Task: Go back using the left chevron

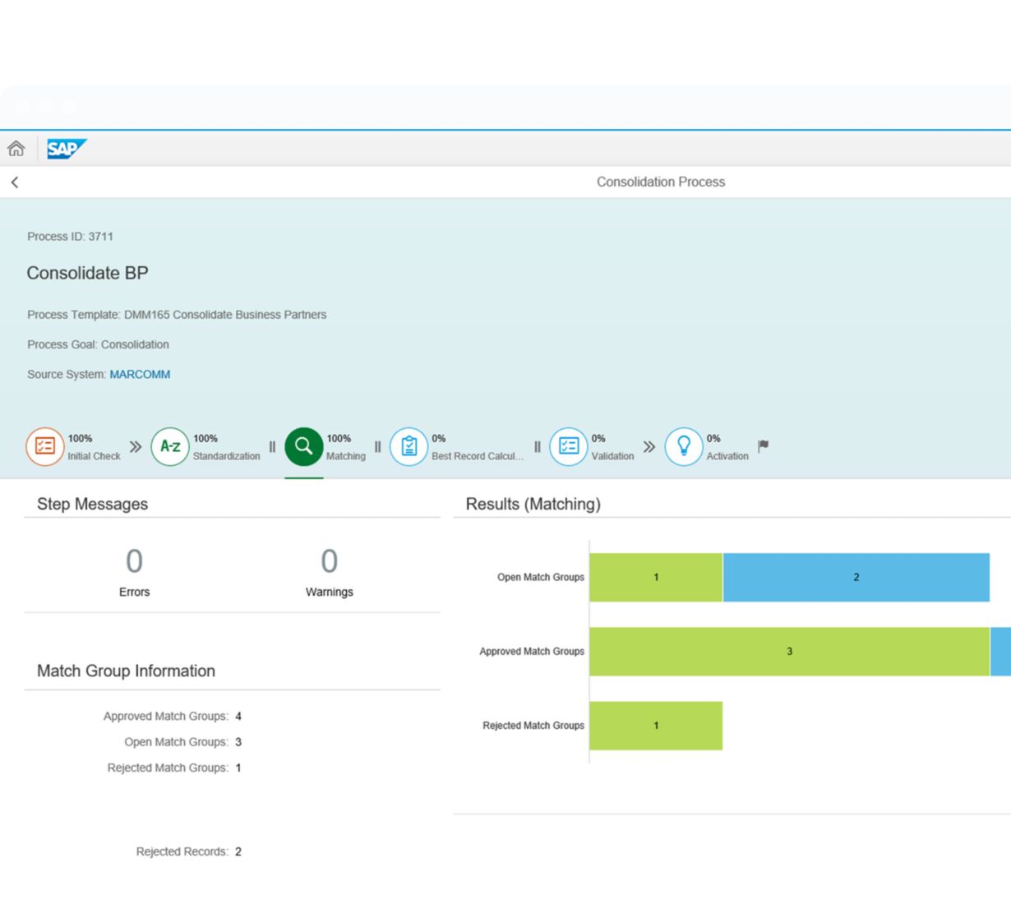Action: [x=15, y=182]
